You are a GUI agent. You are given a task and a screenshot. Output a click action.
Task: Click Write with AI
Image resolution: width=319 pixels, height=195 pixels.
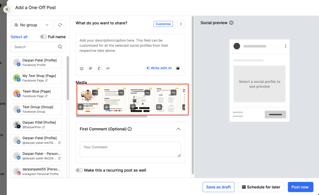pyautogui.click(x=159, y=68)
